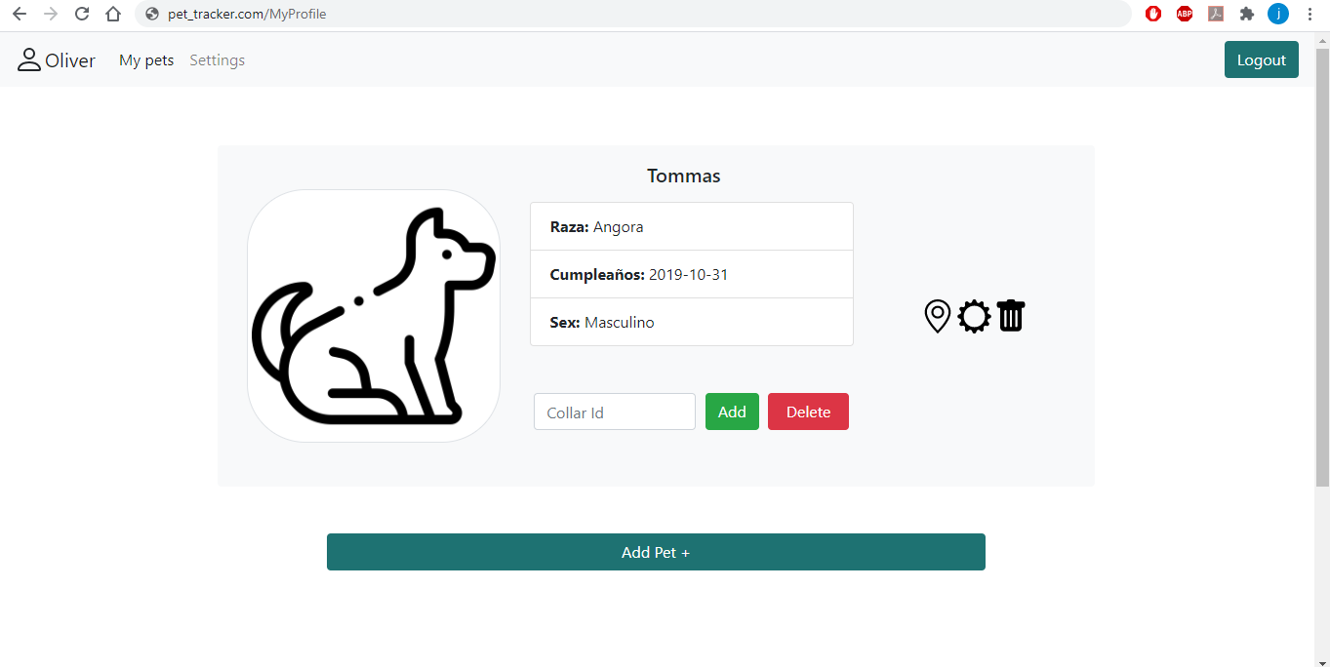Click the green Add collar button
Image resolution: width=1330 pixels, height=667 pixels.
pos(732,412)
